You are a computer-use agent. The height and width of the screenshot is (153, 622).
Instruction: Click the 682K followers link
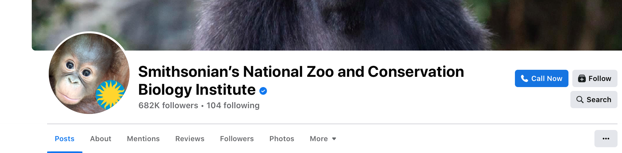(168, 106)
